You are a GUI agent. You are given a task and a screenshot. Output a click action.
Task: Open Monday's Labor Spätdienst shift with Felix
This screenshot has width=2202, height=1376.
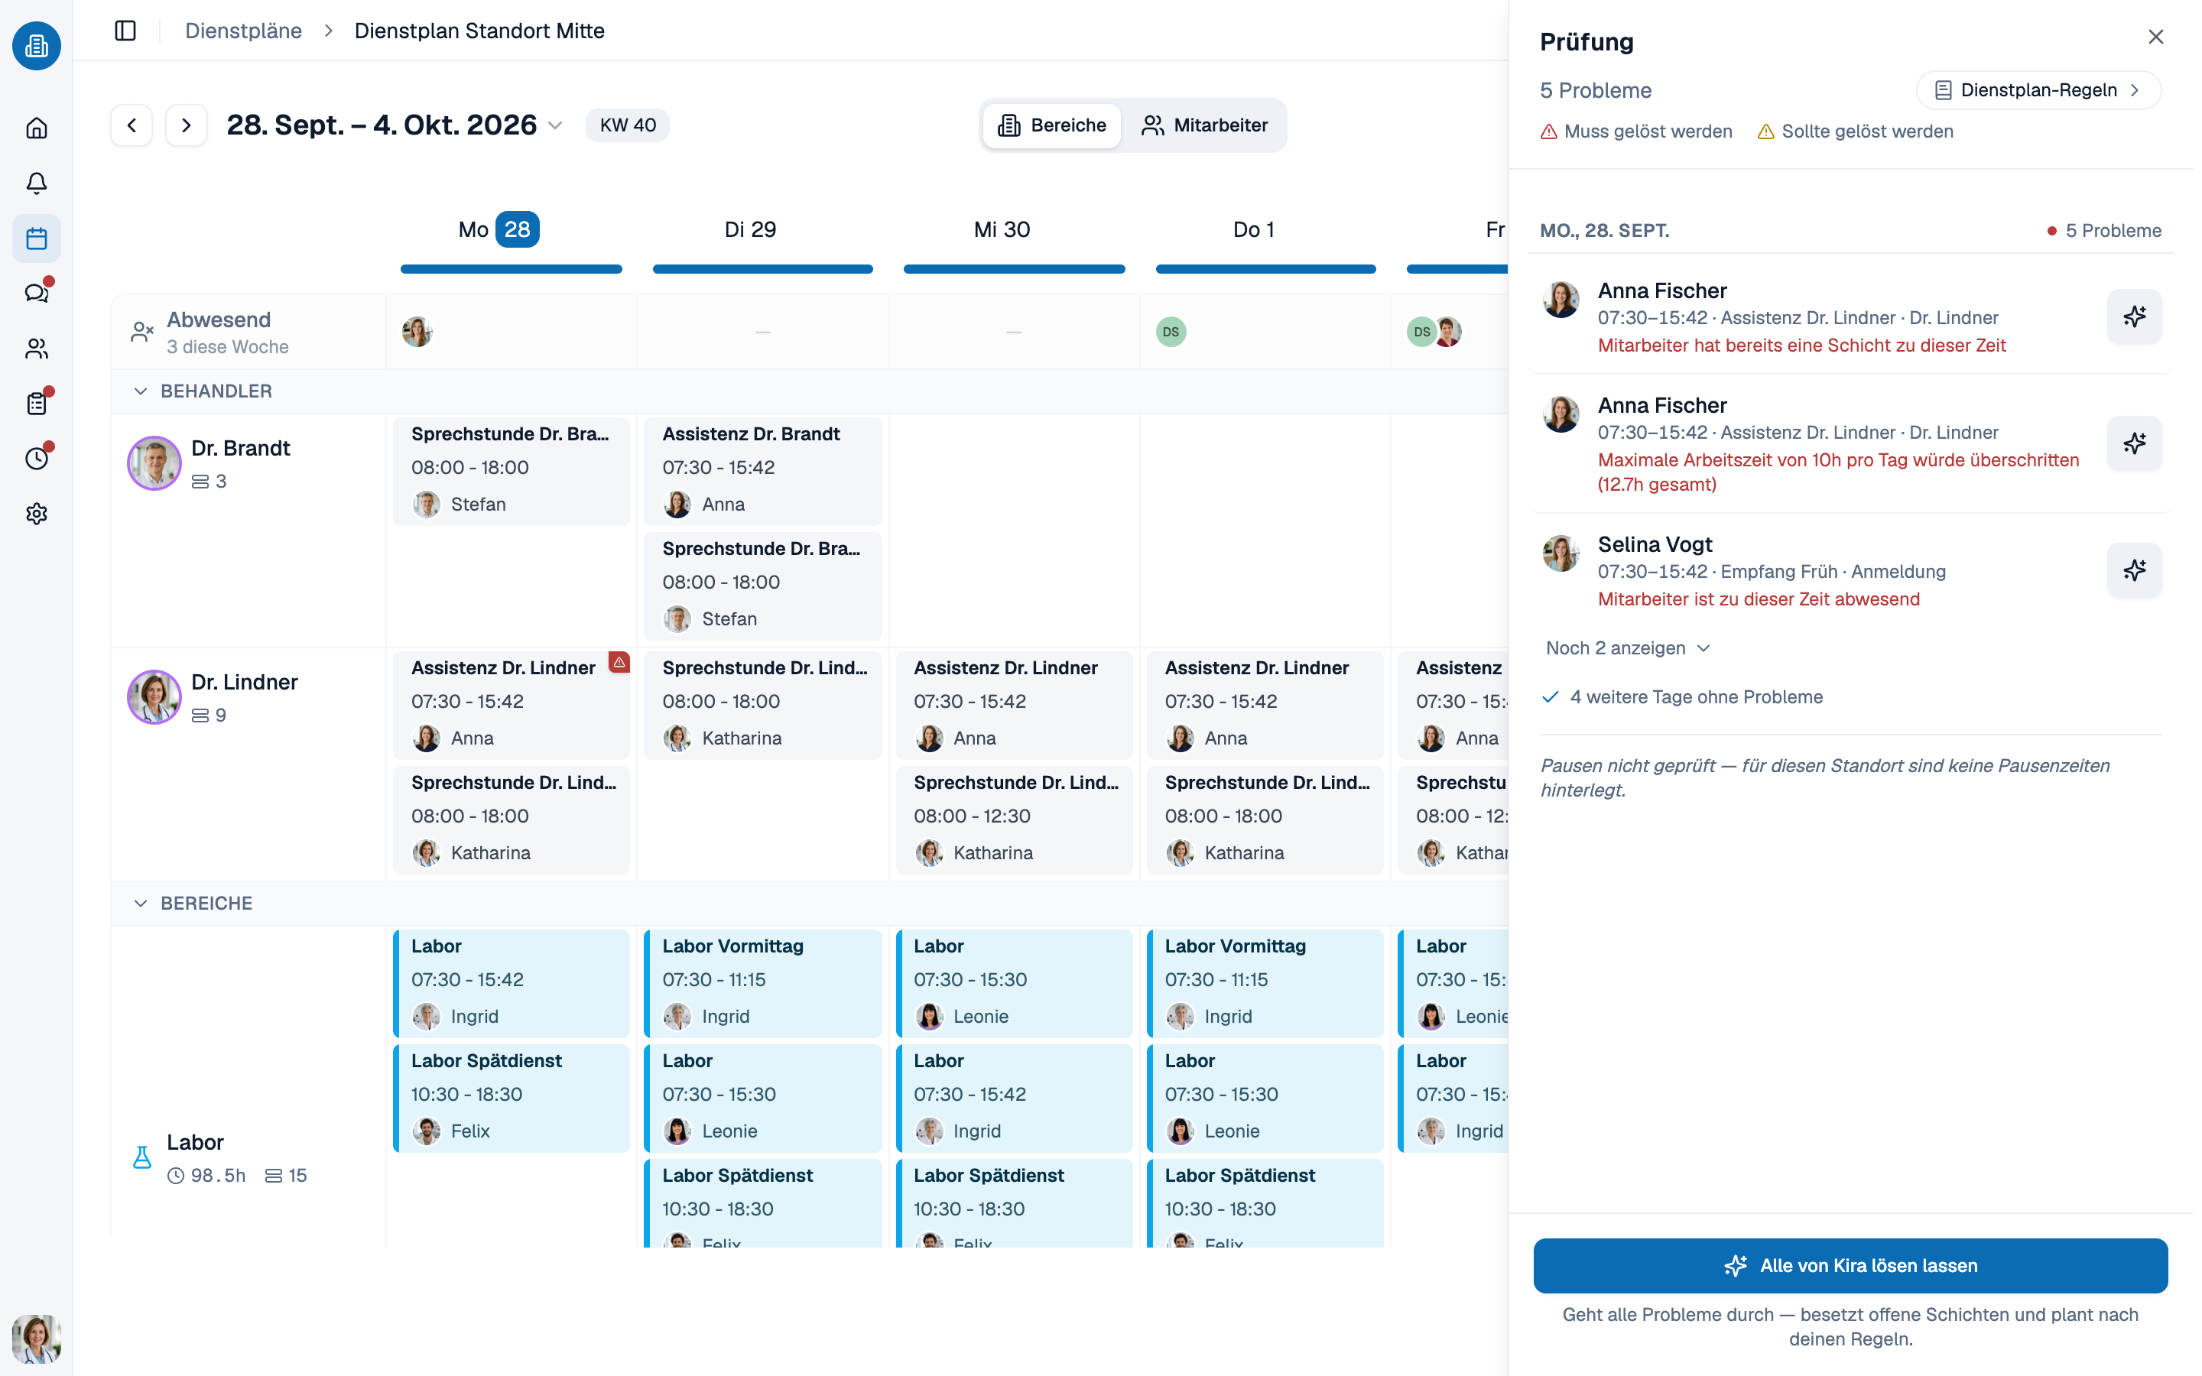(x=512, y=1098)
